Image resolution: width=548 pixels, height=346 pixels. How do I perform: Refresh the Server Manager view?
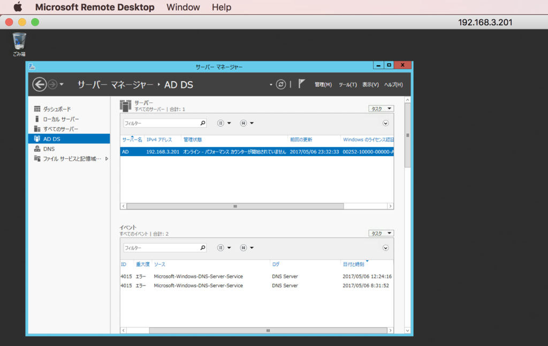click(x=280, y=84)
